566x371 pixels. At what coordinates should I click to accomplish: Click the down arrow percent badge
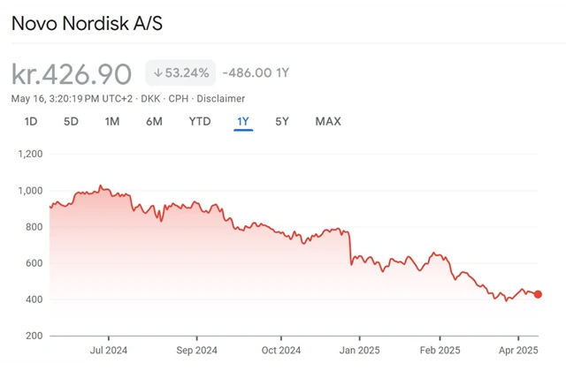tap(180, 72)
